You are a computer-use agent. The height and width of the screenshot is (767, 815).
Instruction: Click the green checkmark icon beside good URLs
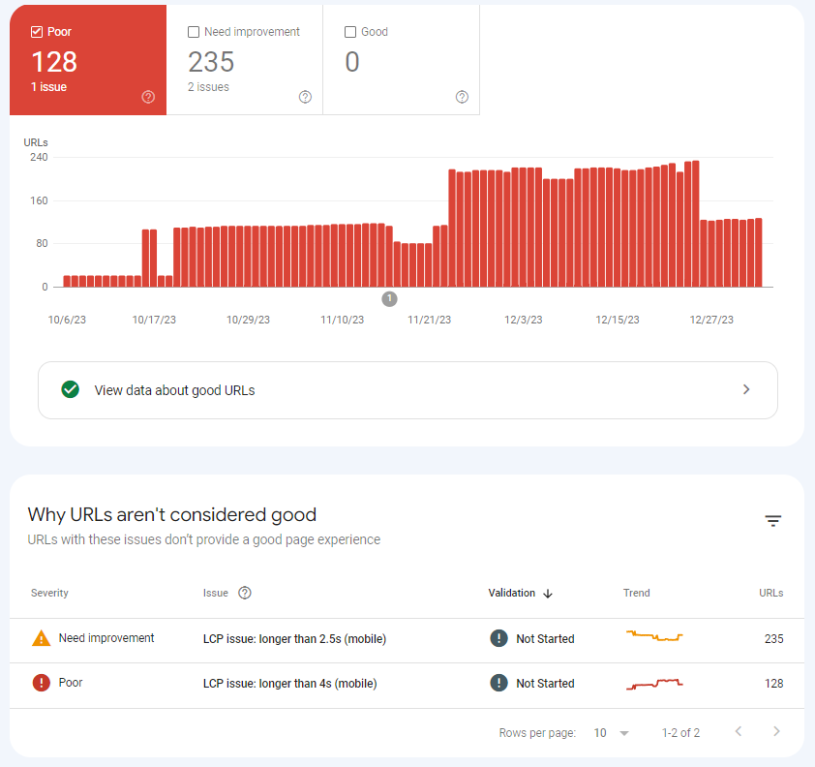70,389
